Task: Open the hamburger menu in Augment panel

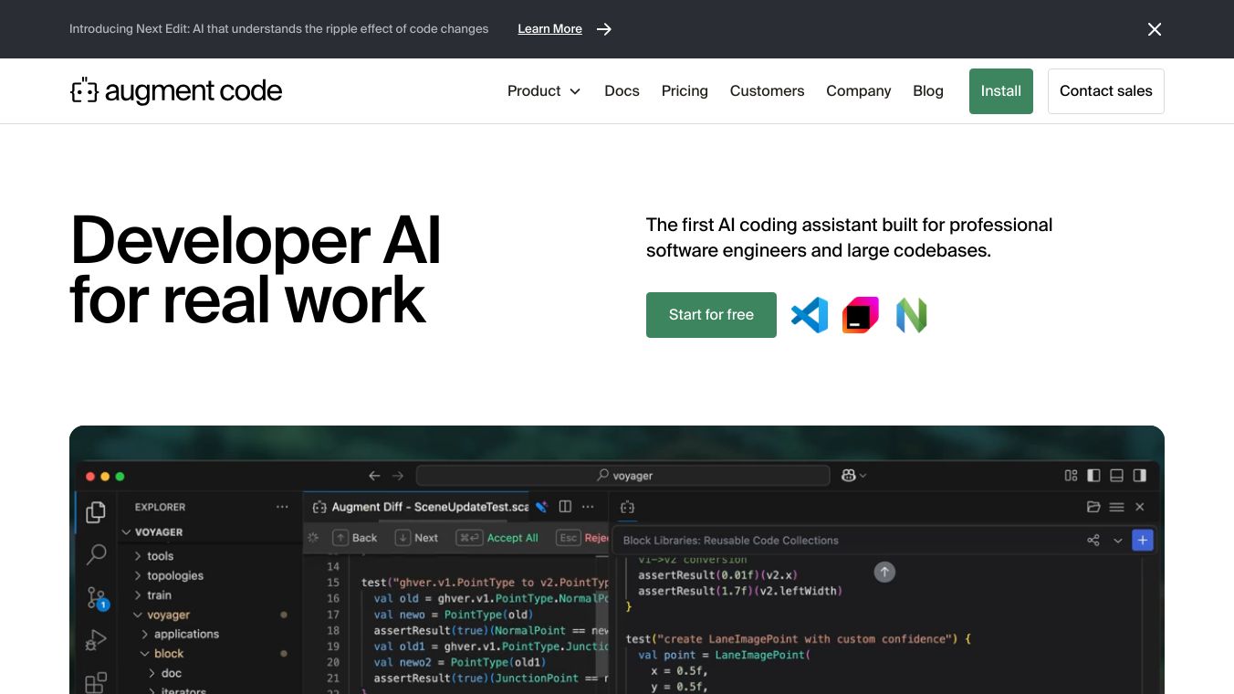Action: point(1116,507)
